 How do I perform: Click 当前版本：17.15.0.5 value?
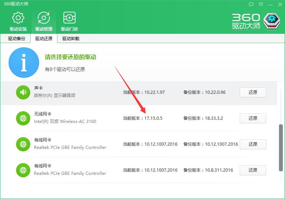point(142,118)
